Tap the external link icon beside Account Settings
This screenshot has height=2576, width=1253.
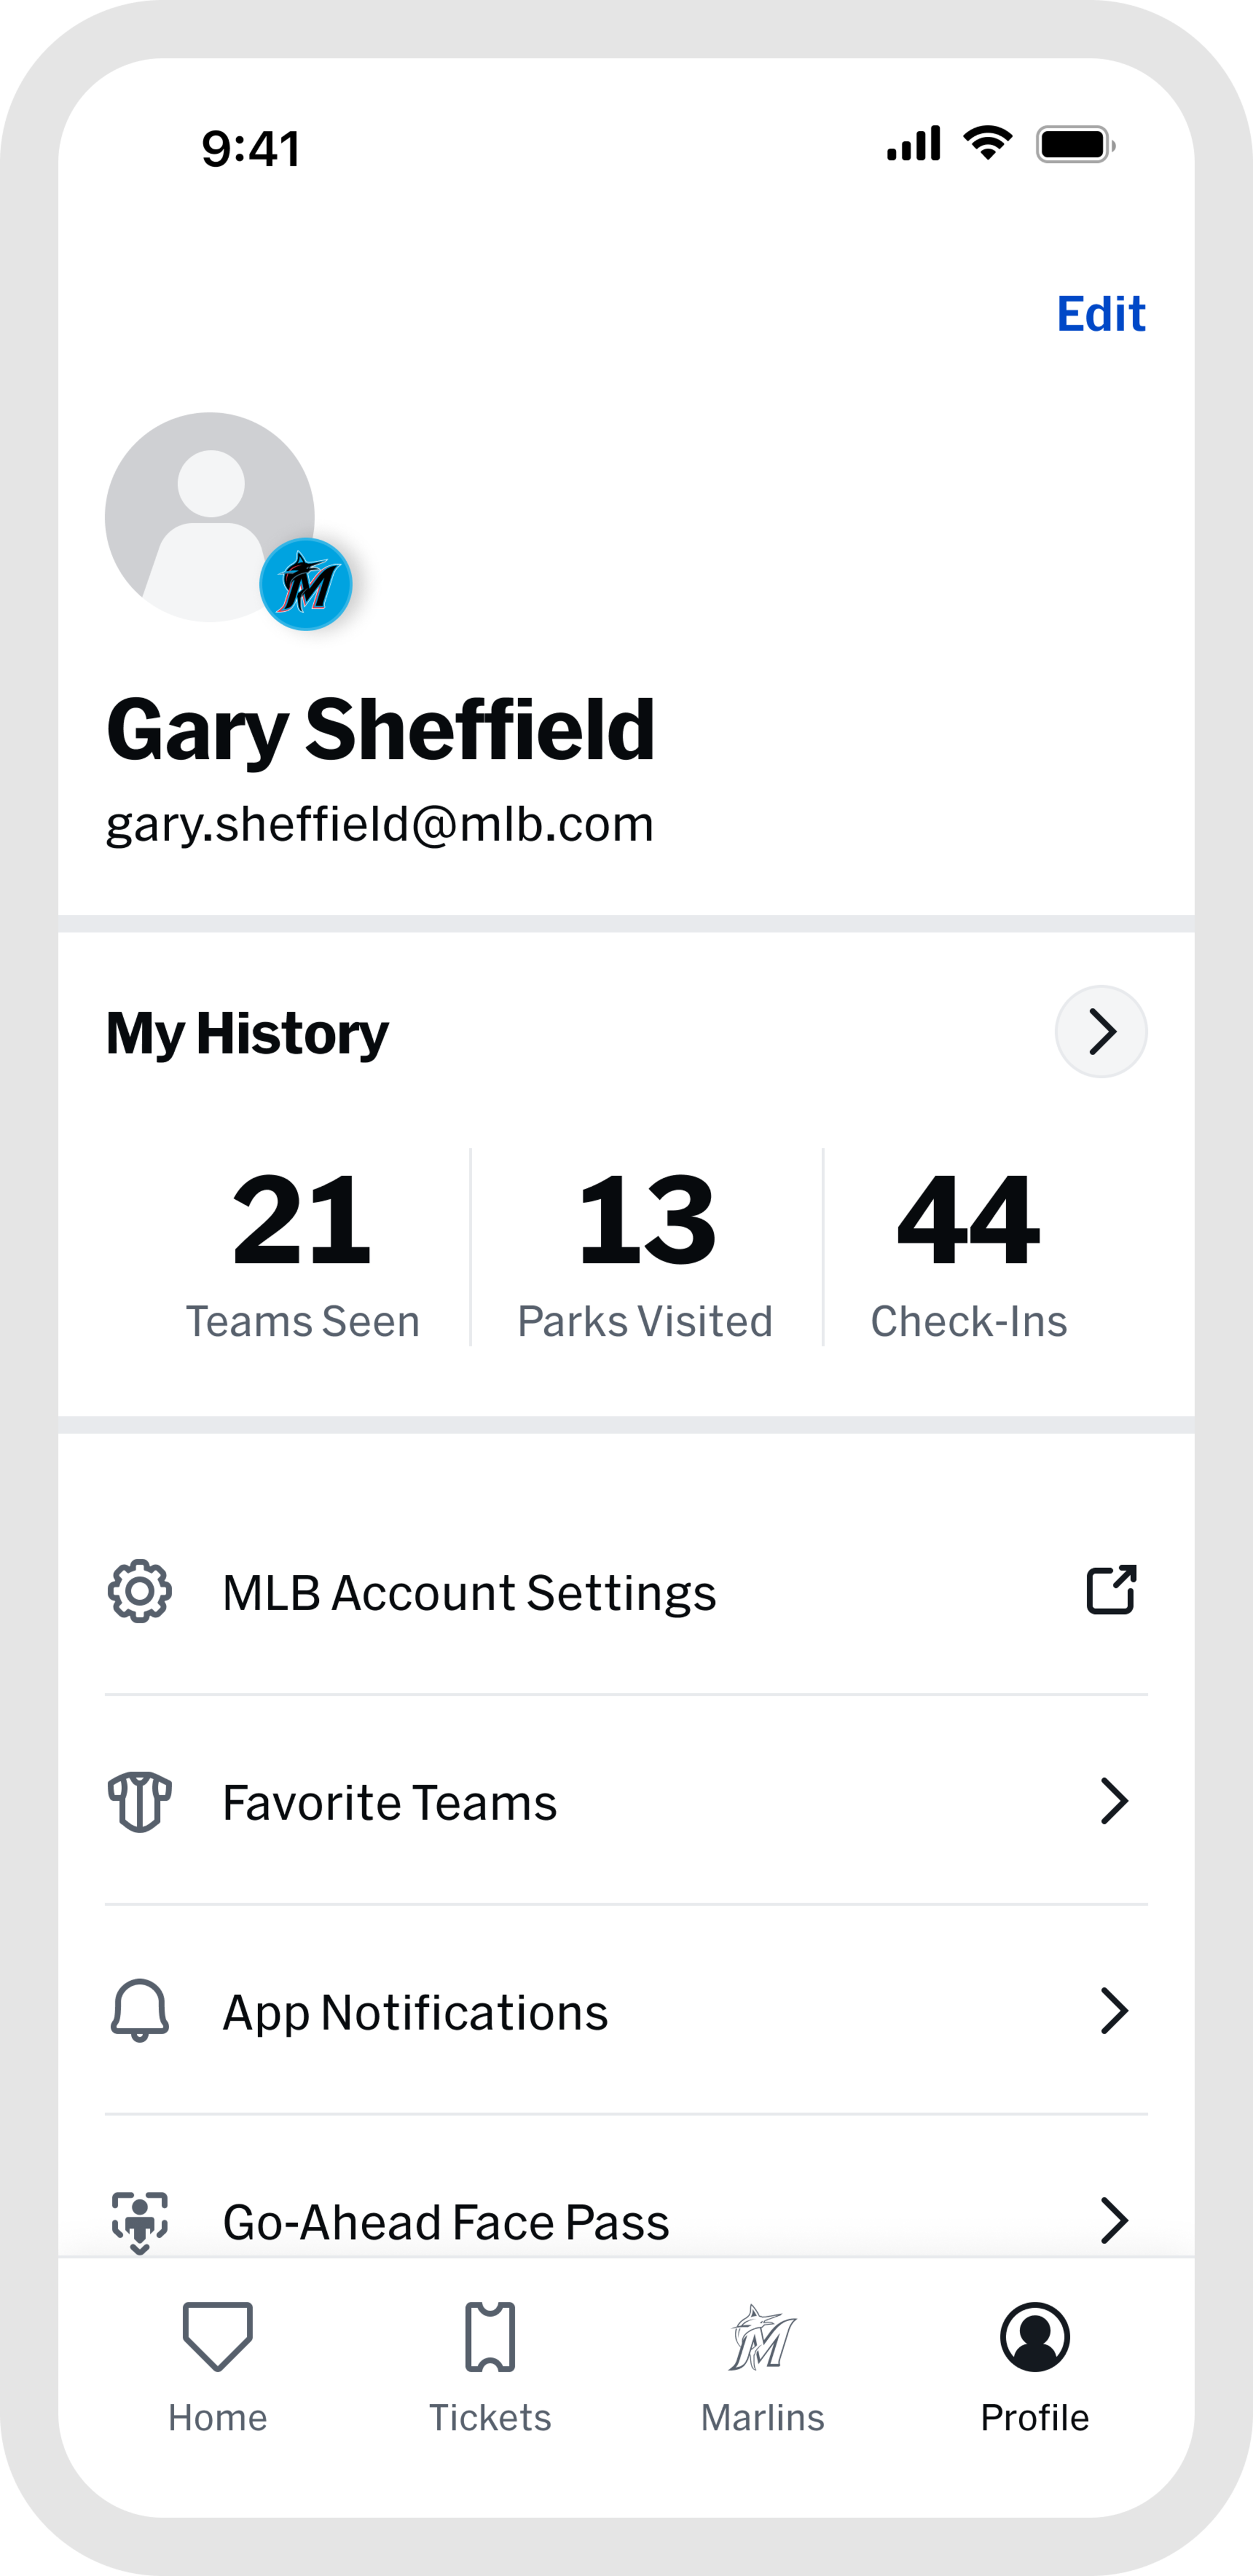coord(1111,1589)
